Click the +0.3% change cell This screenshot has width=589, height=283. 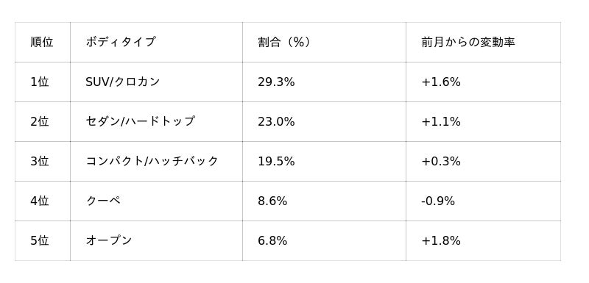point(484,161)
